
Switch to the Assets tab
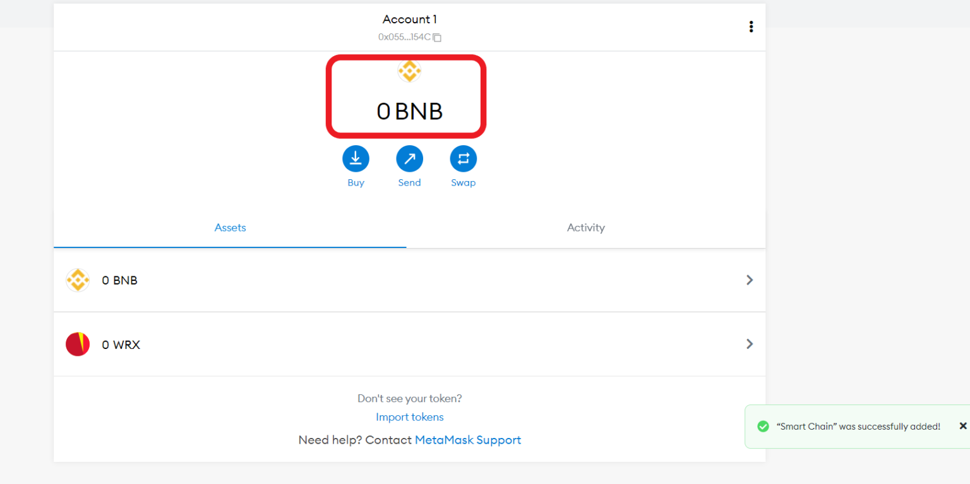[x=230, y=228]
